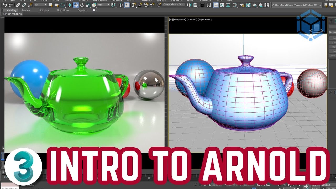Toggle Spinner Snap

tap(151, 5)
